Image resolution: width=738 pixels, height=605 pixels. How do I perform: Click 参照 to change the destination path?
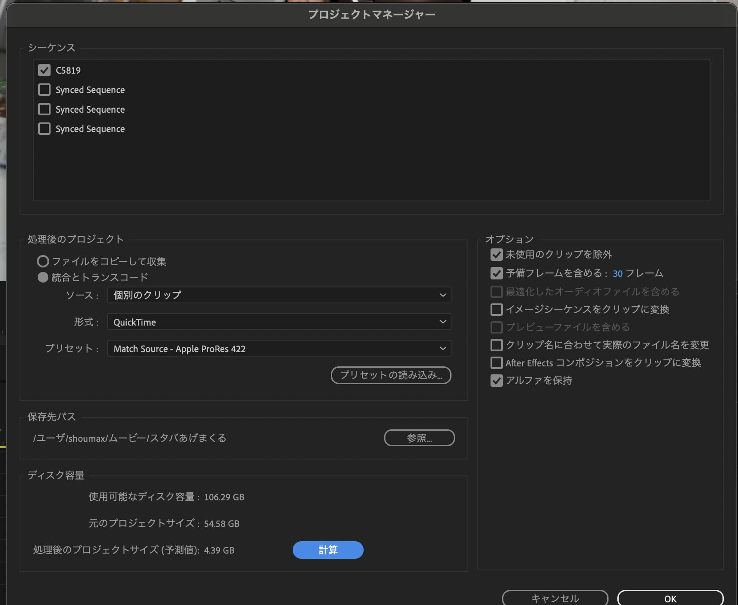coord(419,438)
